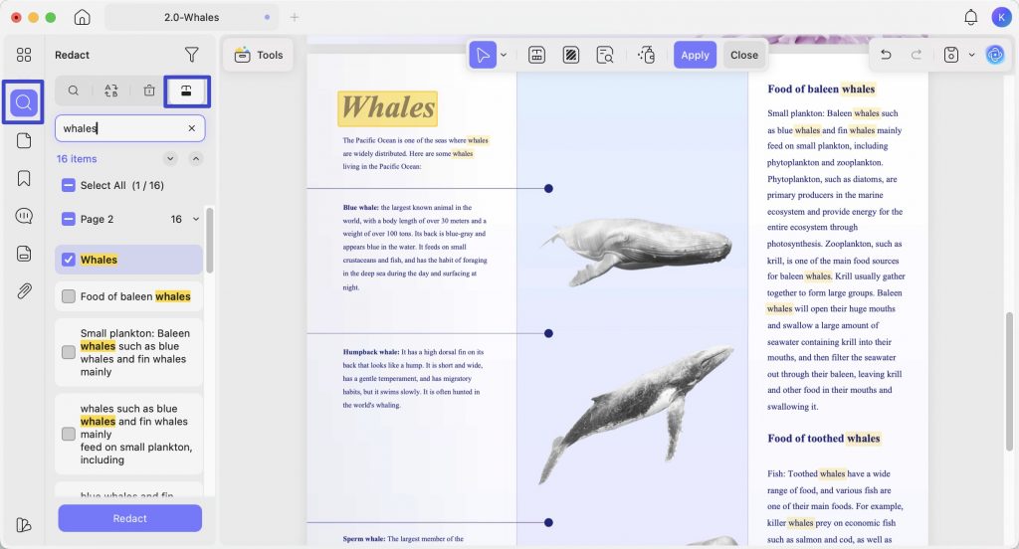Open the attachments paperclip icon
Image resolution: width=1019 pixels, height=549 pixels.
(24, 290)
